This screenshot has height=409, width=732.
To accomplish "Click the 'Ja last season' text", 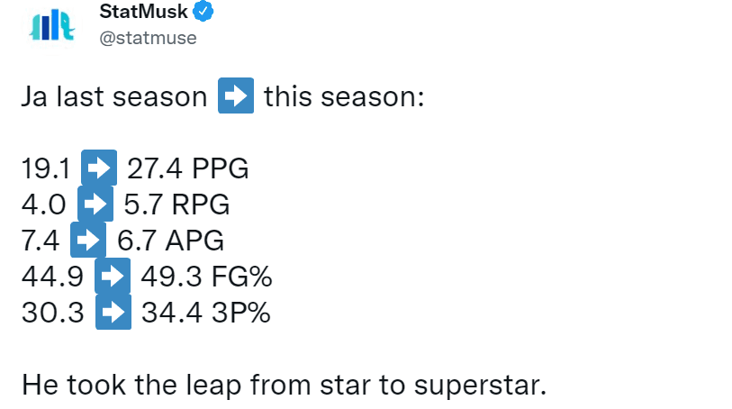I will pos(114,97).
